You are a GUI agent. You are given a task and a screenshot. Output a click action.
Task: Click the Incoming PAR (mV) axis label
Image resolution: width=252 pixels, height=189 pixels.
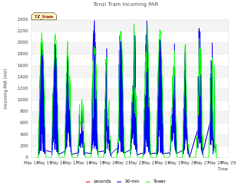pyautogui.click(x=5, y=89)
